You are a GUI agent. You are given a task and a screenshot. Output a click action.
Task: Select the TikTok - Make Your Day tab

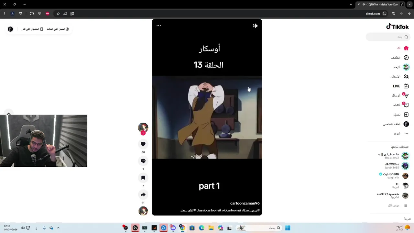point(381,5)
